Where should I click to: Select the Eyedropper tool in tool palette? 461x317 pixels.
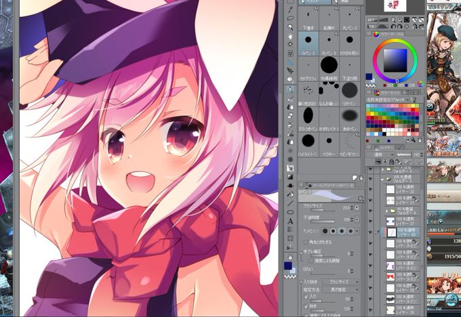pos(290,10)
